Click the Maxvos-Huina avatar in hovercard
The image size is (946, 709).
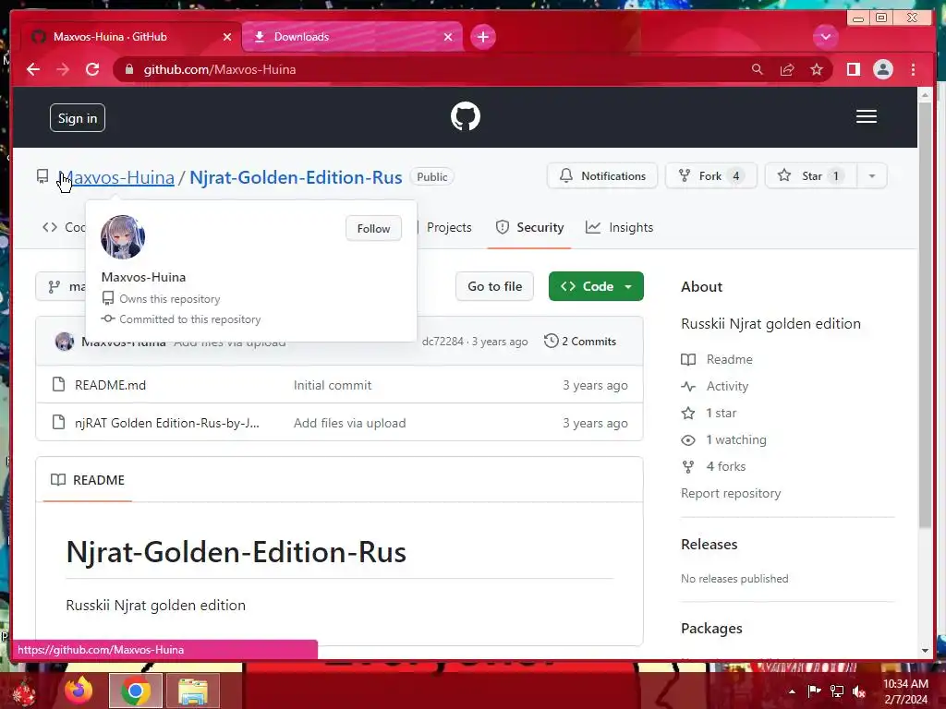(x=123, y=237)
